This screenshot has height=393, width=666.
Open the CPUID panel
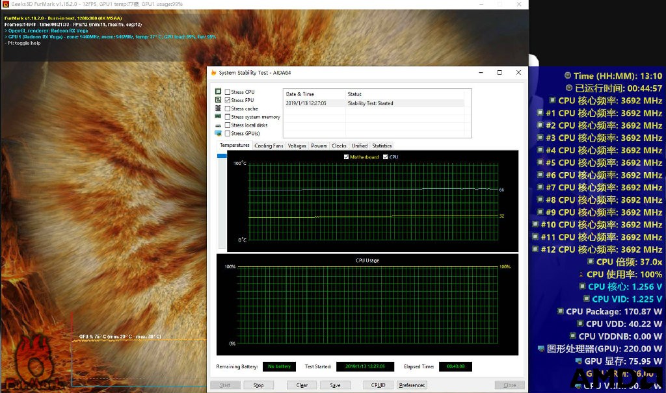(378, 385)
